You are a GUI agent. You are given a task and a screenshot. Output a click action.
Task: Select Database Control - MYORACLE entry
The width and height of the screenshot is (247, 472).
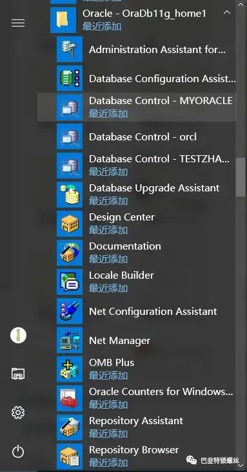click(137, 107)
